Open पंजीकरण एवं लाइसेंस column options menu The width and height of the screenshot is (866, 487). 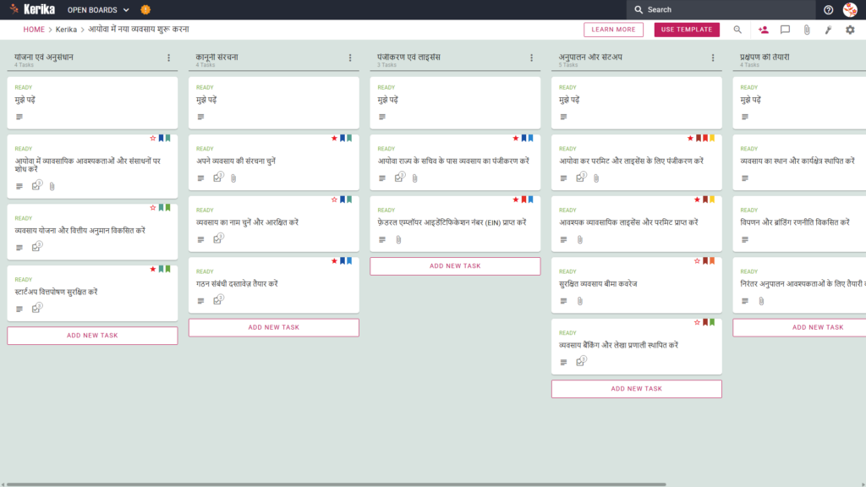pyautogui.click(x=532, y=57)
